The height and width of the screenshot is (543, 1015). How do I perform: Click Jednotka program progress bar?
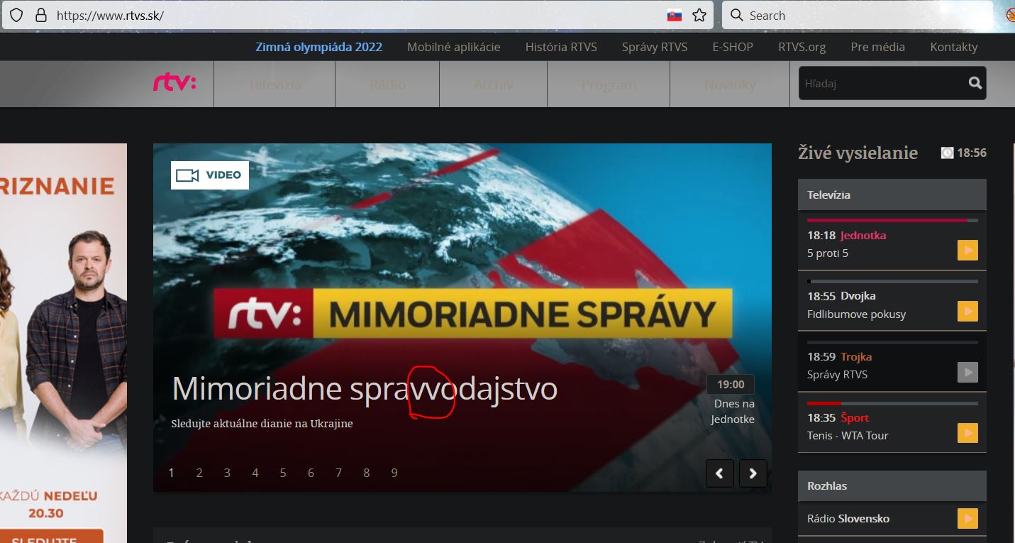pos(892,221)
